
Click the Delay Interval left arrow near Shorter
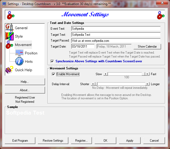[x=93, y=84]
